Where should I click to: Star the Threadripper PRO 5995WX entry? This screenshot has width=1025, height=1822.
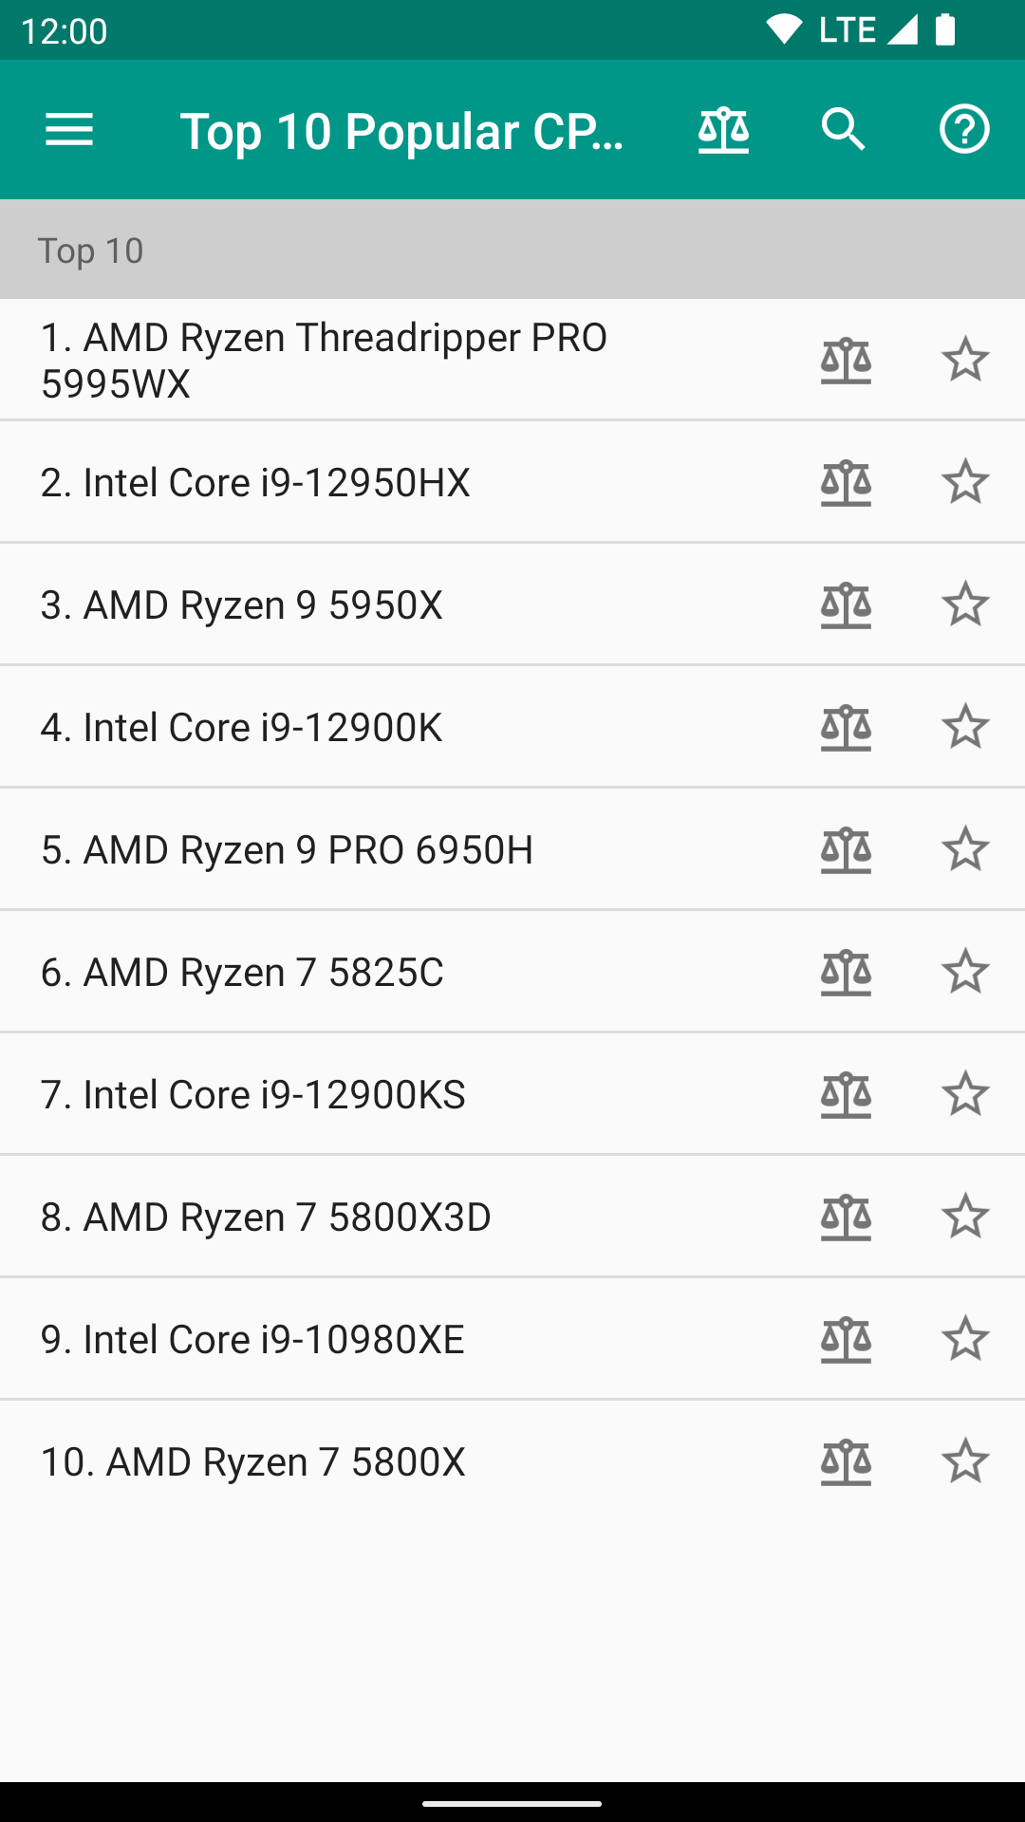tap(965, 360)
